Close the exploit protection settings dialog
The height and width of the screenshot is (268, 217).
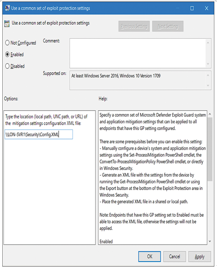[x=207, y=8]
